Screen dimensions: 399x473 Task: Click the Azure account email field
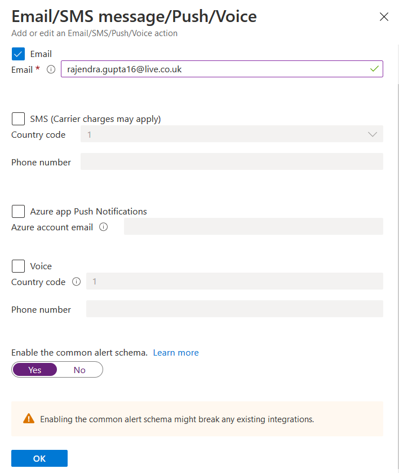253,227
